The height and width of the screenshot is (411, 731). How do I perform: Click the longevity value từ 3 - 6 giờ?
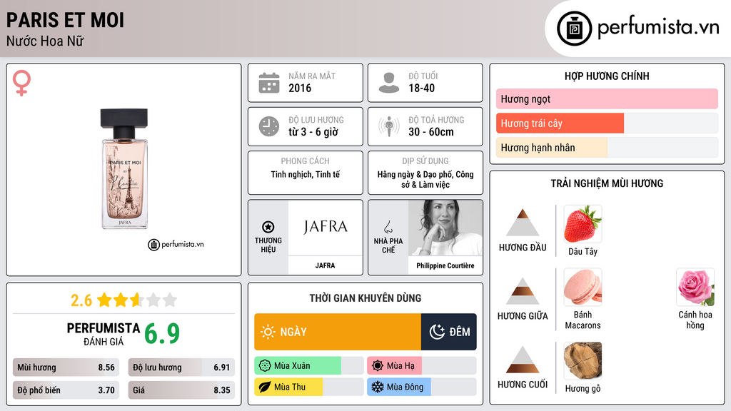[x=313, y=132]
